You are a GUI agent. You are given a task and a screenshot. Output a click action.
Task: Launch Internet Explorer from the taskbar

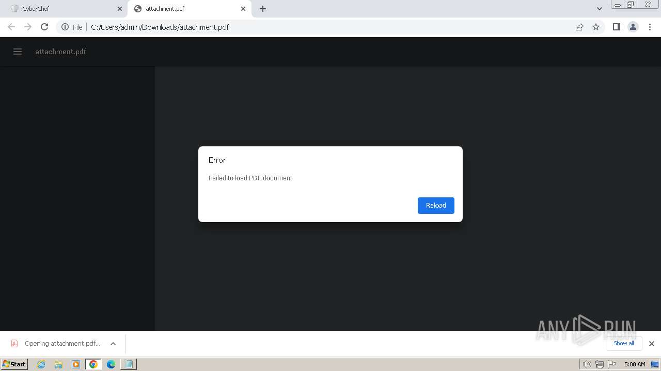click(x=41, y=364)
